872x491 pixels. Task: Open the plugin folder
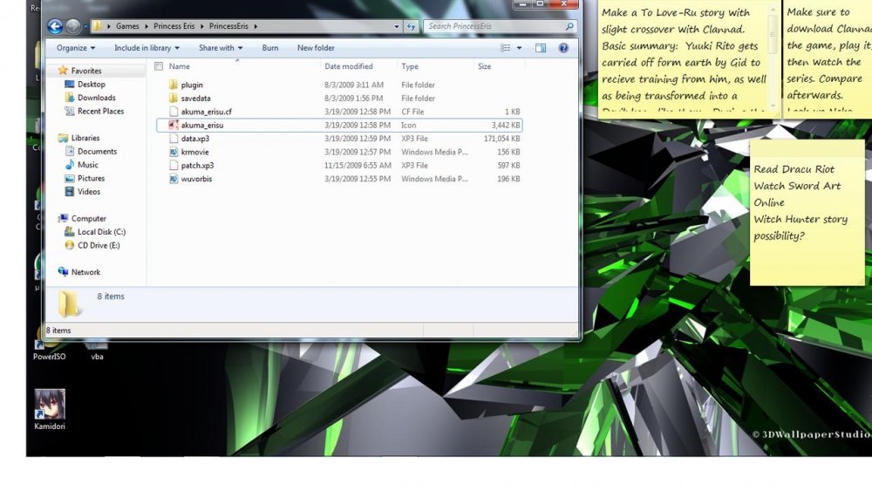(192, 85)
